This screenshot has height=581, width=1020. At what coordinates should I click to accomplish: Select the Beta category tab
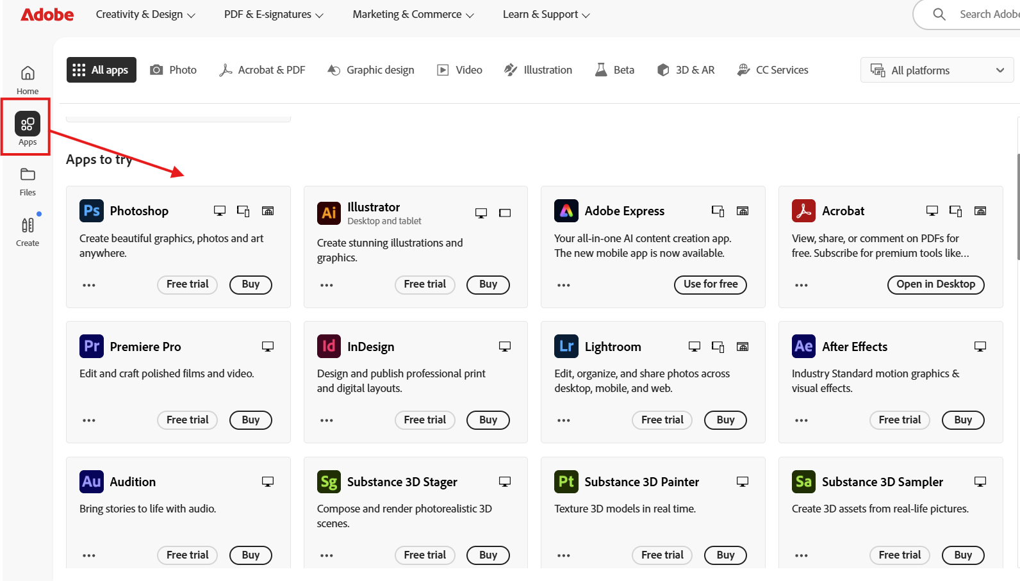(x=614, y=70)
